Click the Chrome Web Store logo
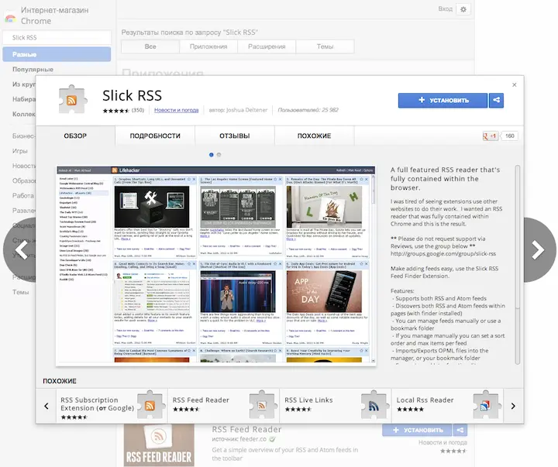This screenshot has height=467, width=558. point(10,16)
